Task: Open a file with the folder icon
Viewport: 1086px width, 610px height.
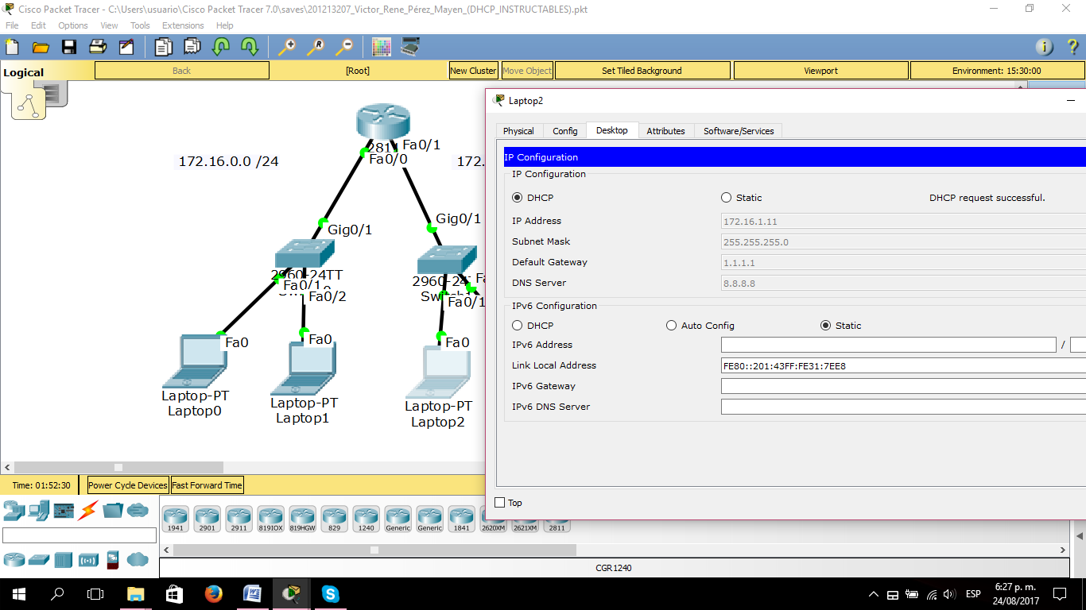Action: [41, 47]
